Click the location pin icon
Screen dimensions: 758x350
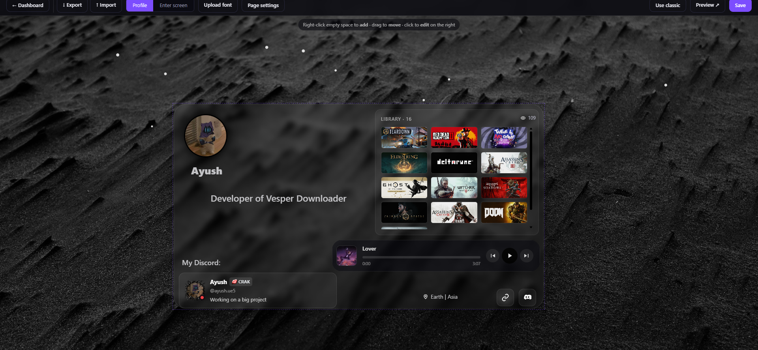(426, 297)
